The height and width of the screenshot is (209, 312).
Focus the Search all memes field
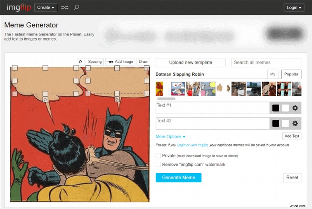pyautogui.click(x=266, y=62)
